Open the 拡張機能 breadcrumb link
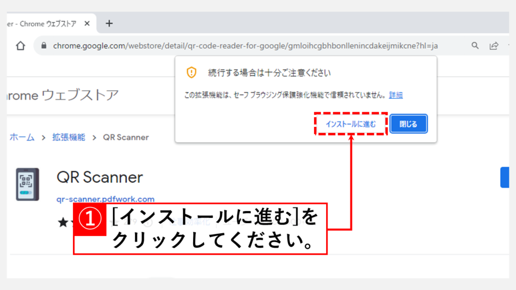The height and width of the screenshot is (290, 516). pyautogui.click(x=69, y=137)
